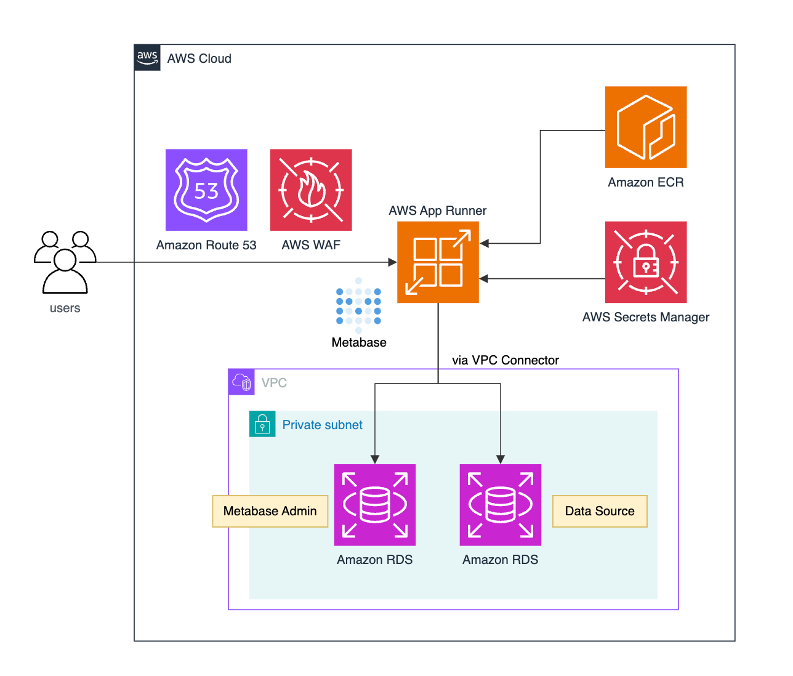Click the 'users' label text
793x676 pixels.
pos(65,308)
